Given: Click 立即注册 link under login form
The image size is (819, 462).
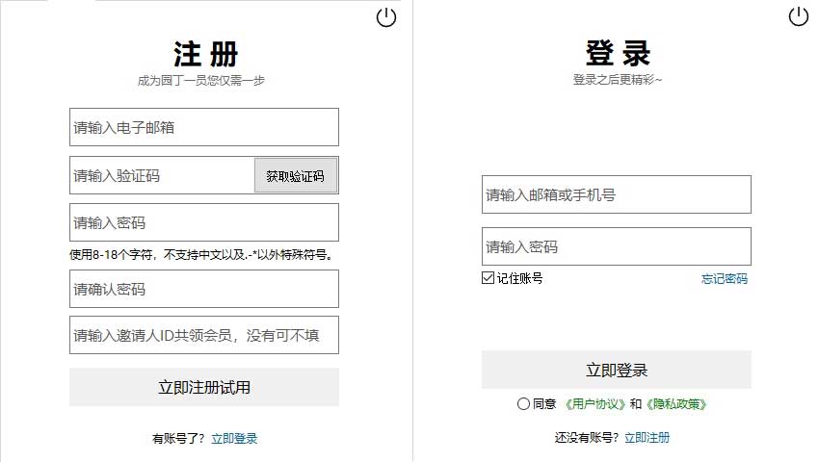Looking at the screenshot, I should pos(647,438).
